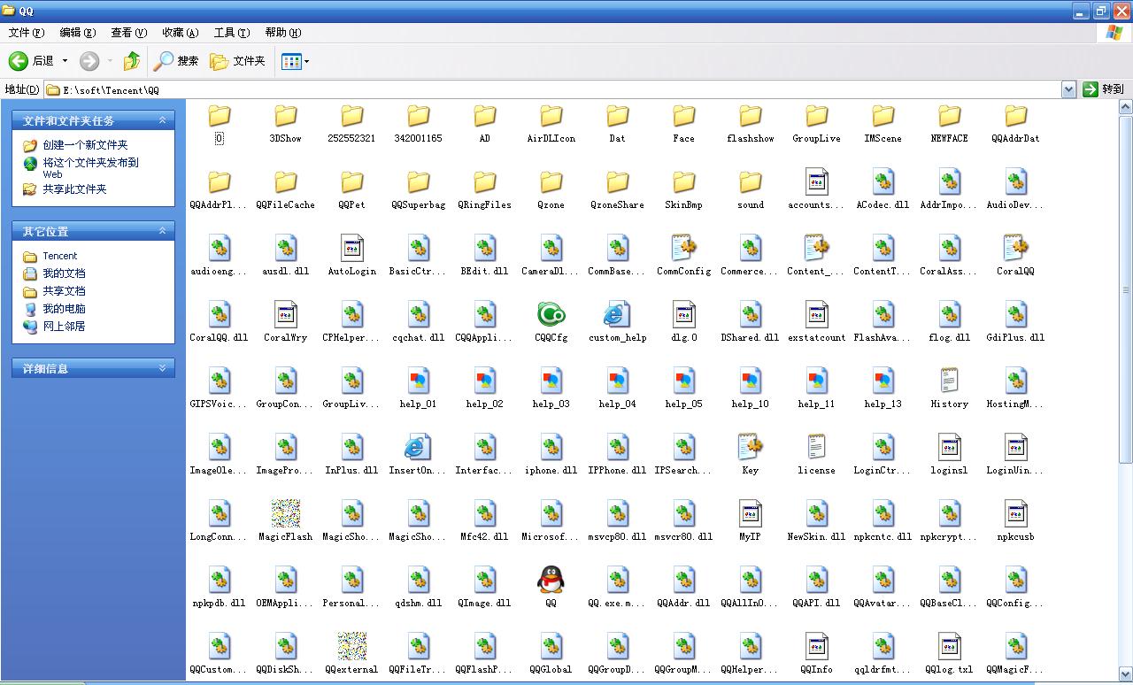This screenshot has width=1133, height=685.
Task: Select the custom_help Internet Explorer file
Action: (617, 315)
